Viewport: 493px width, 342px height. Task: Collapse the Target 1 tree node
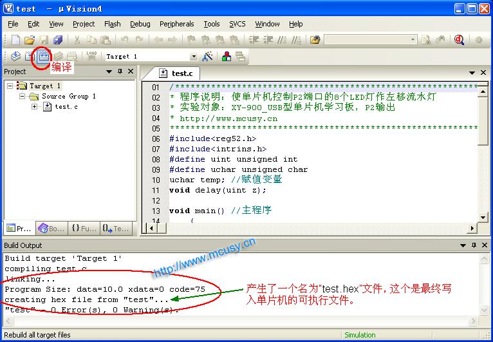click(10, 86)
